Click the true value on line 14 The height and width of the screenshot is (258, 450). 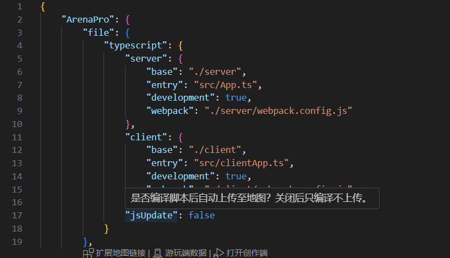point(236,177)
